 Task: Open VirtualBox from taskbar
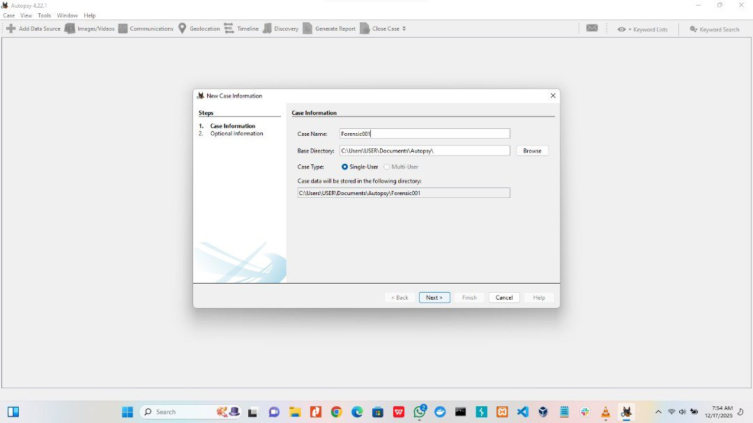point(543,412)
